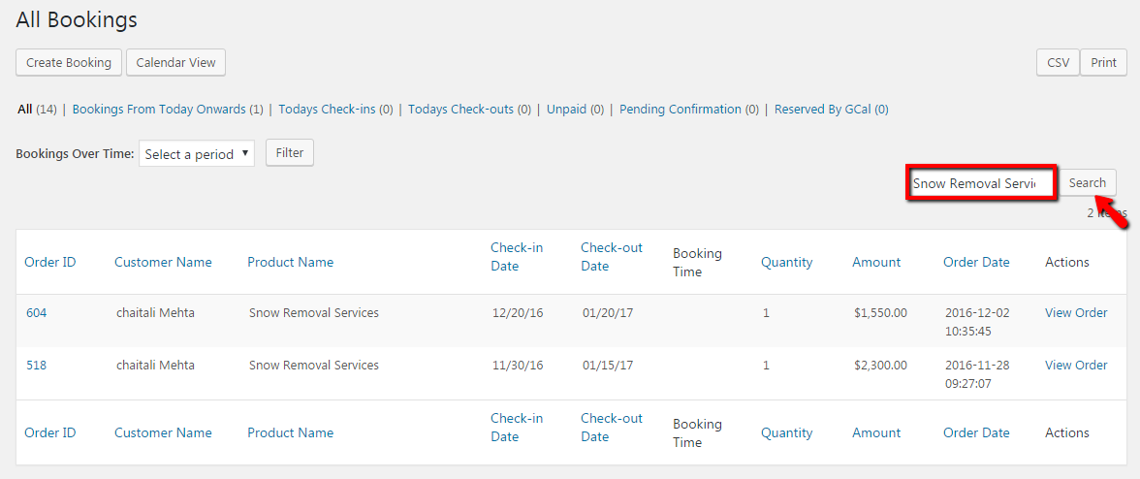Filter by Todays Check-ins
The image size is (1140, 479).
pyautogui.click(x=328, y=110)
